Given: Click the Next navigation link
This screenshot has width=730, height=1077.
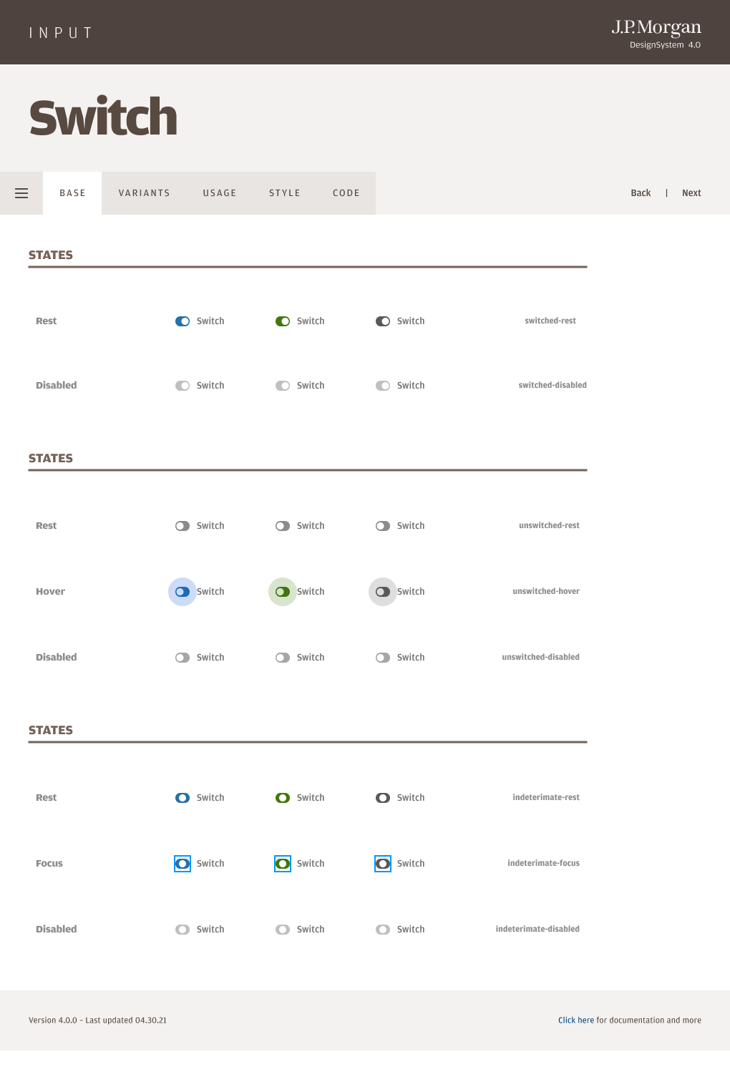Looking at the screenshot, I should (x=691, y=193).
